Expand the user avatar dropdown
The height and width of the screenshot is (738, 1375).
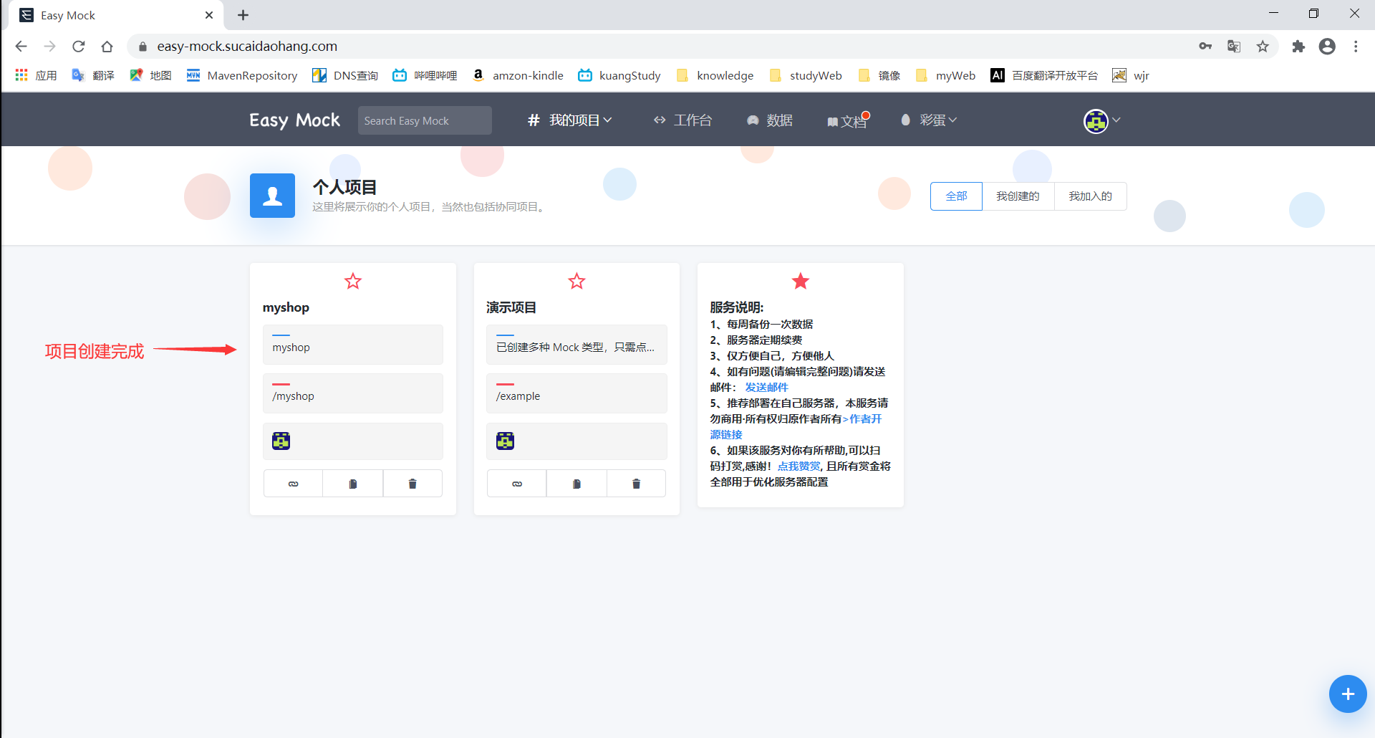click(x=1101, y=120)
